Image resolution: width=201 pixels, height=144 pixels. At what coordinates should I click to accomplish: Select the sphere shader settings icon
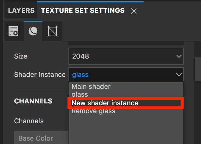(33, 31)
